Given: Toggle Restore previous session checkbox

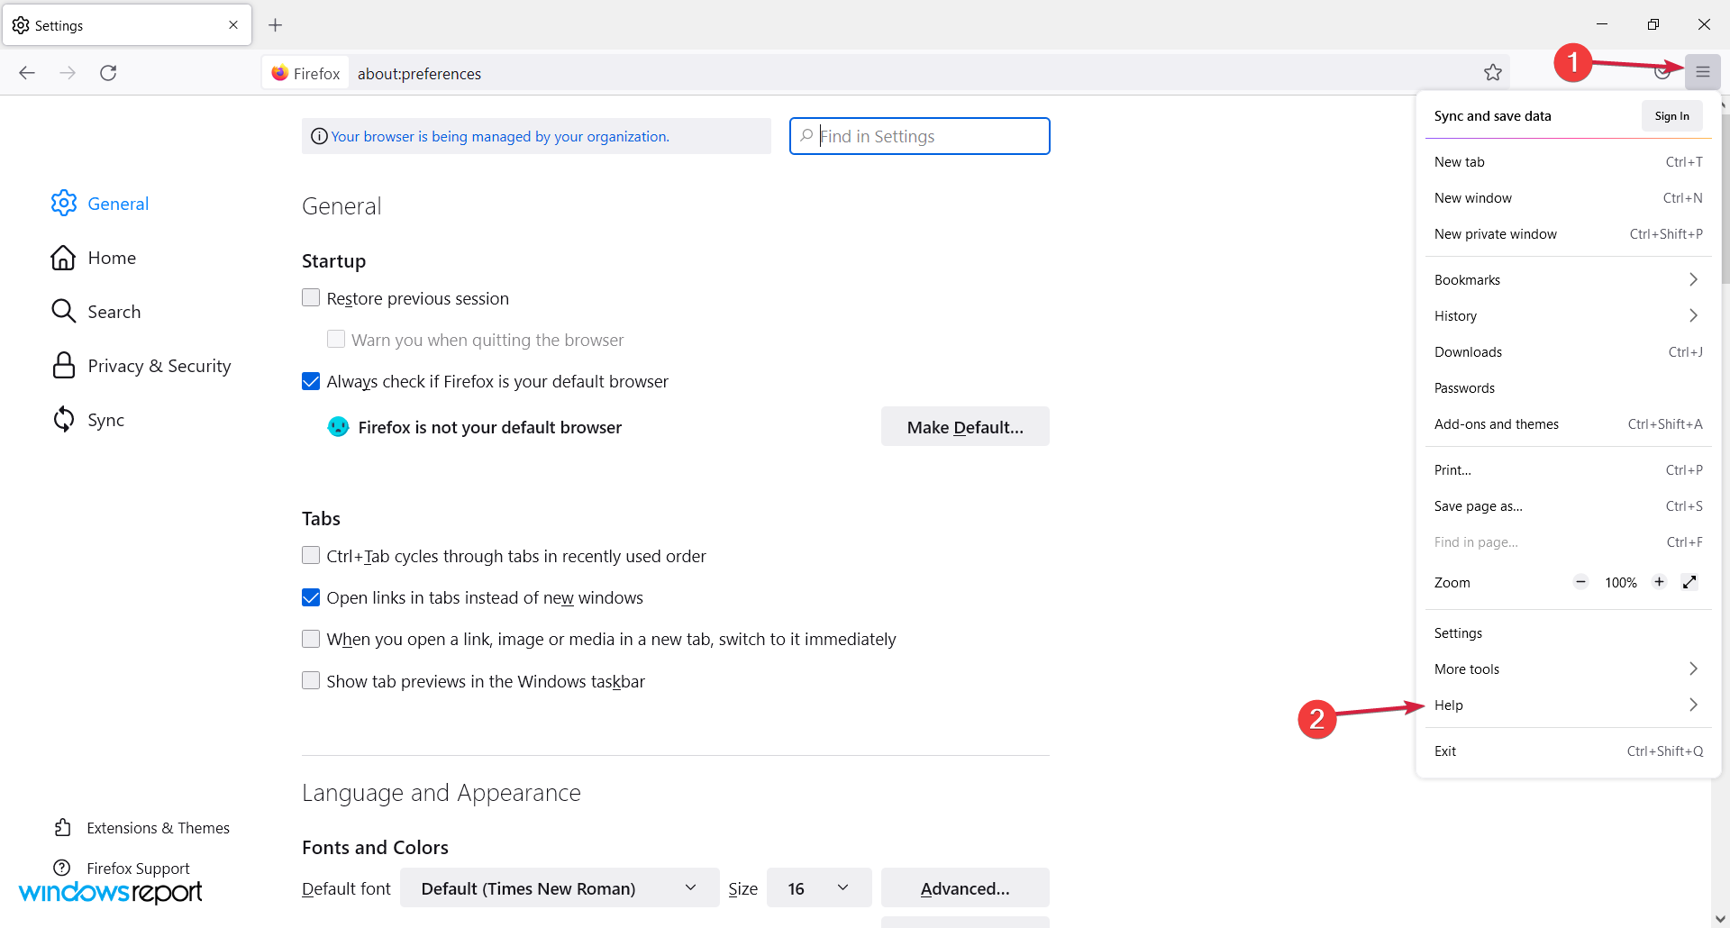Looking at the screenshot, I should point(311,297).
